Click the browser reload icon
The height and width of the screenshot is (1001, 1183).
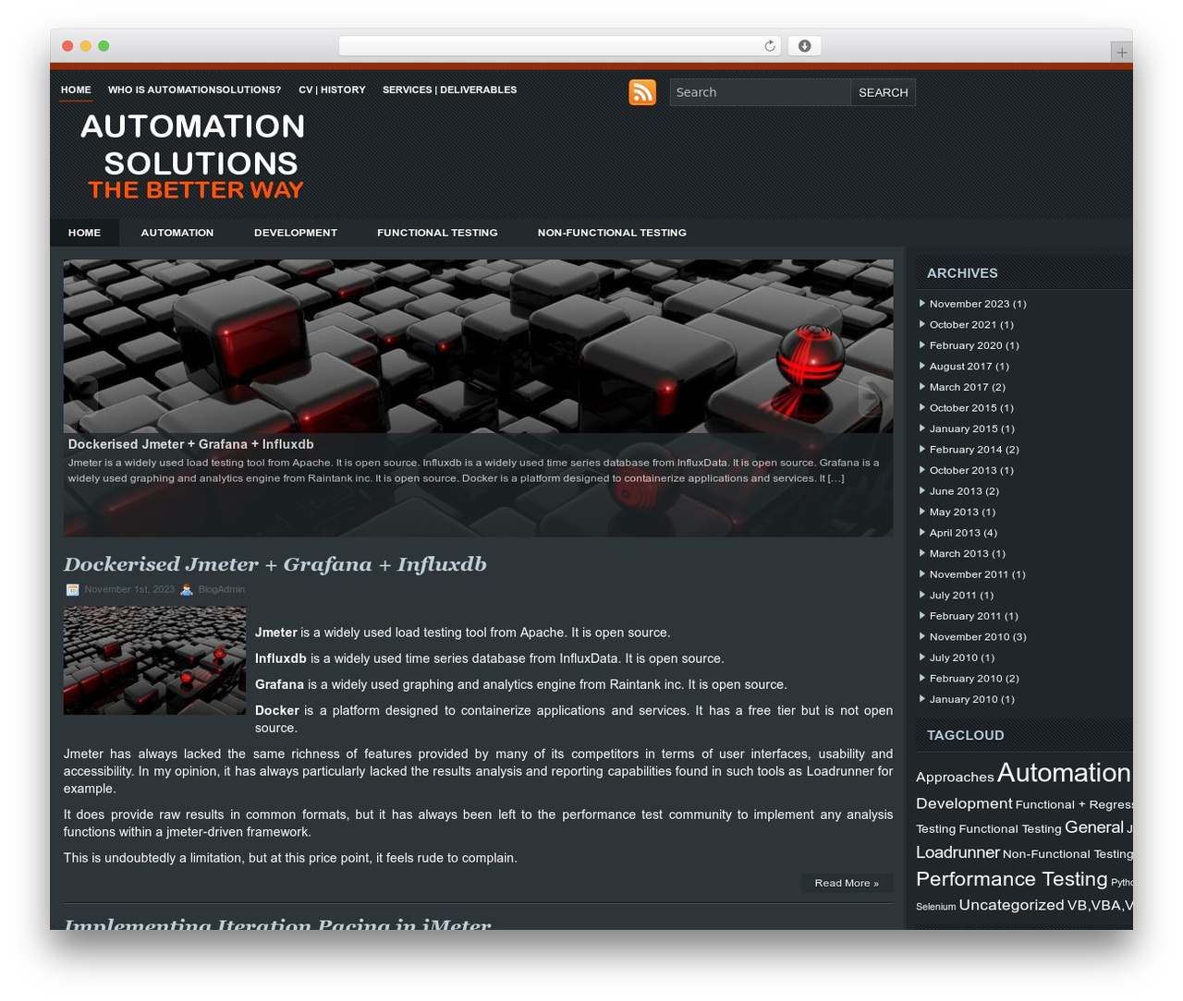[770, 46]
